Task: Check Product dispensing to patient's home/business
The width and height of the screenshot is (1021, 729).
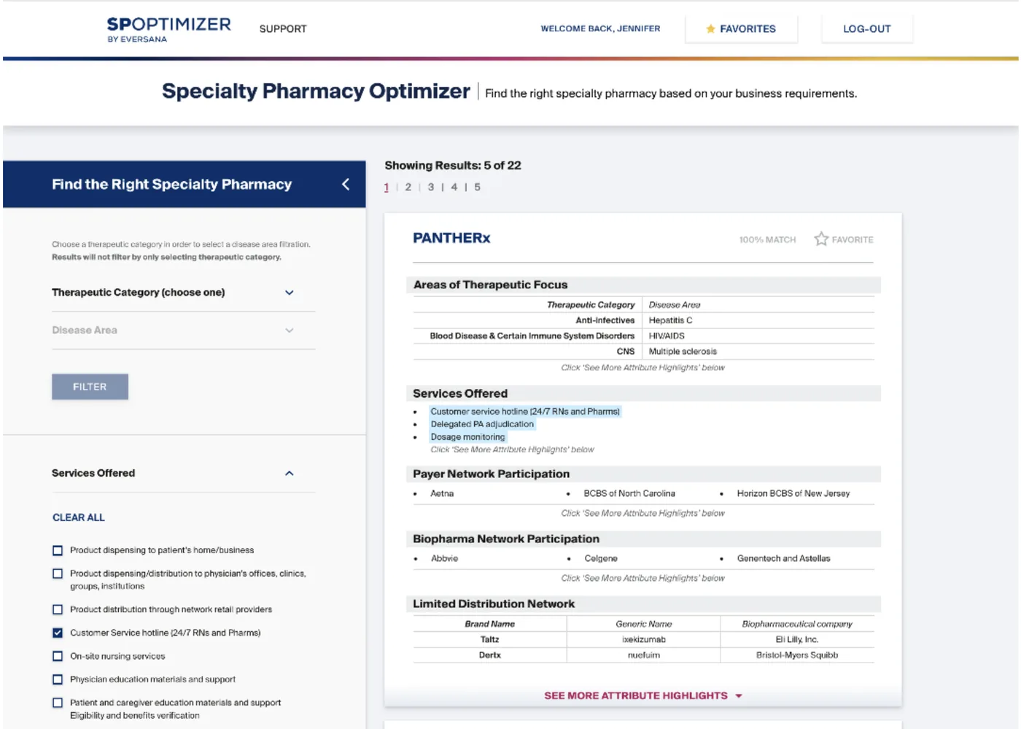Action: 58,550
